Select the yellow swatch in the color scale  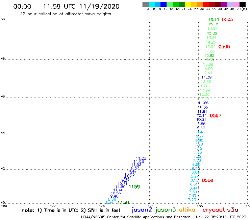coord(188,4)
